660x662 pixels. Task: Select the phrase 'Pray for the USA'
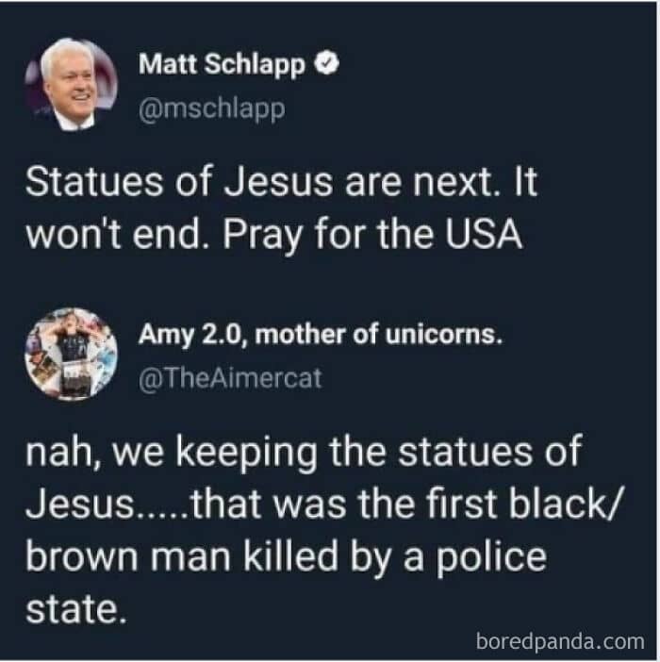tap(372, 235)
